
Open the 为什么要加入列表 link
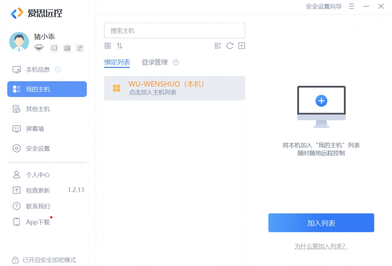(x=321, y=246)
